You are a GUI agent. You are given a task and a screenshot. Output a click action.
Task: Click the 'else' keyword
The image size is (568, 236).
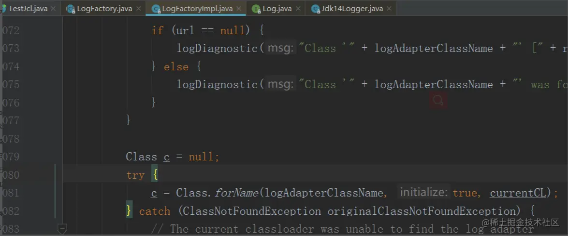pos(176,67)
